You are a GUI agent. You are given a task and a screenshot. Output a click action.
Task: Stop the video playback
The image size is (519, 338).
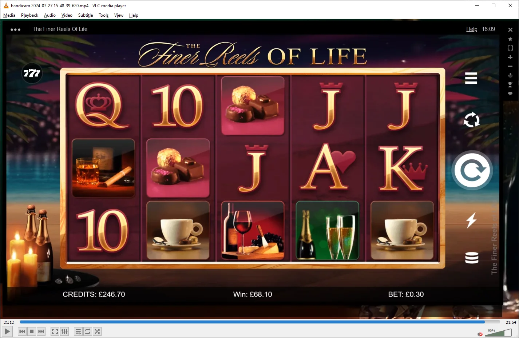[x=32, y=331]
